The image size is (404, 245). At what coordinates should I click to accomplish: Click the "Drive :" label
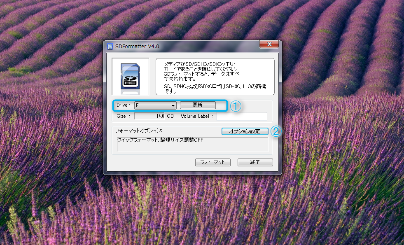[123, 105]
